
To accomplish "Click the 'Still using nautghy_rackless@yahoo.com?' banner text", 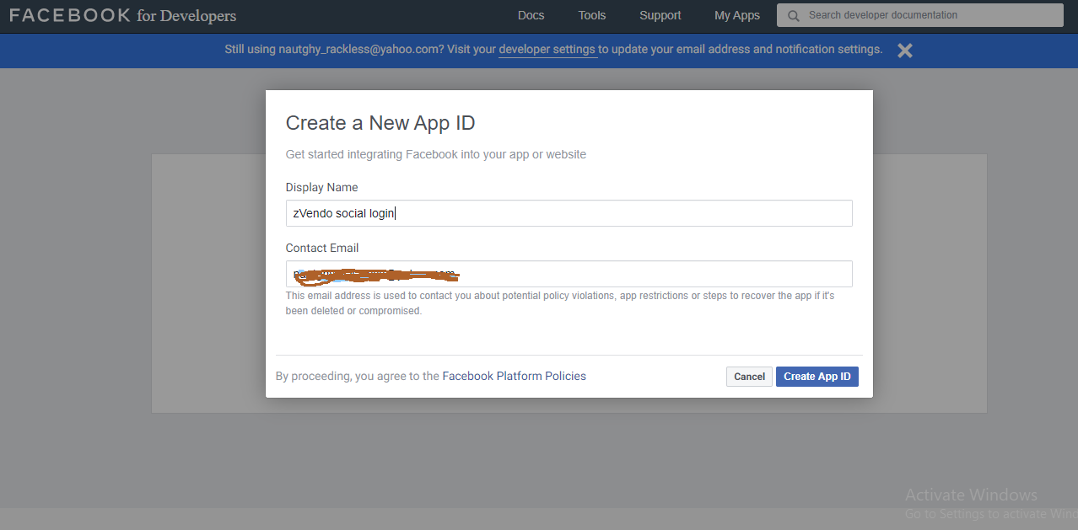I will tap(335, 50).
